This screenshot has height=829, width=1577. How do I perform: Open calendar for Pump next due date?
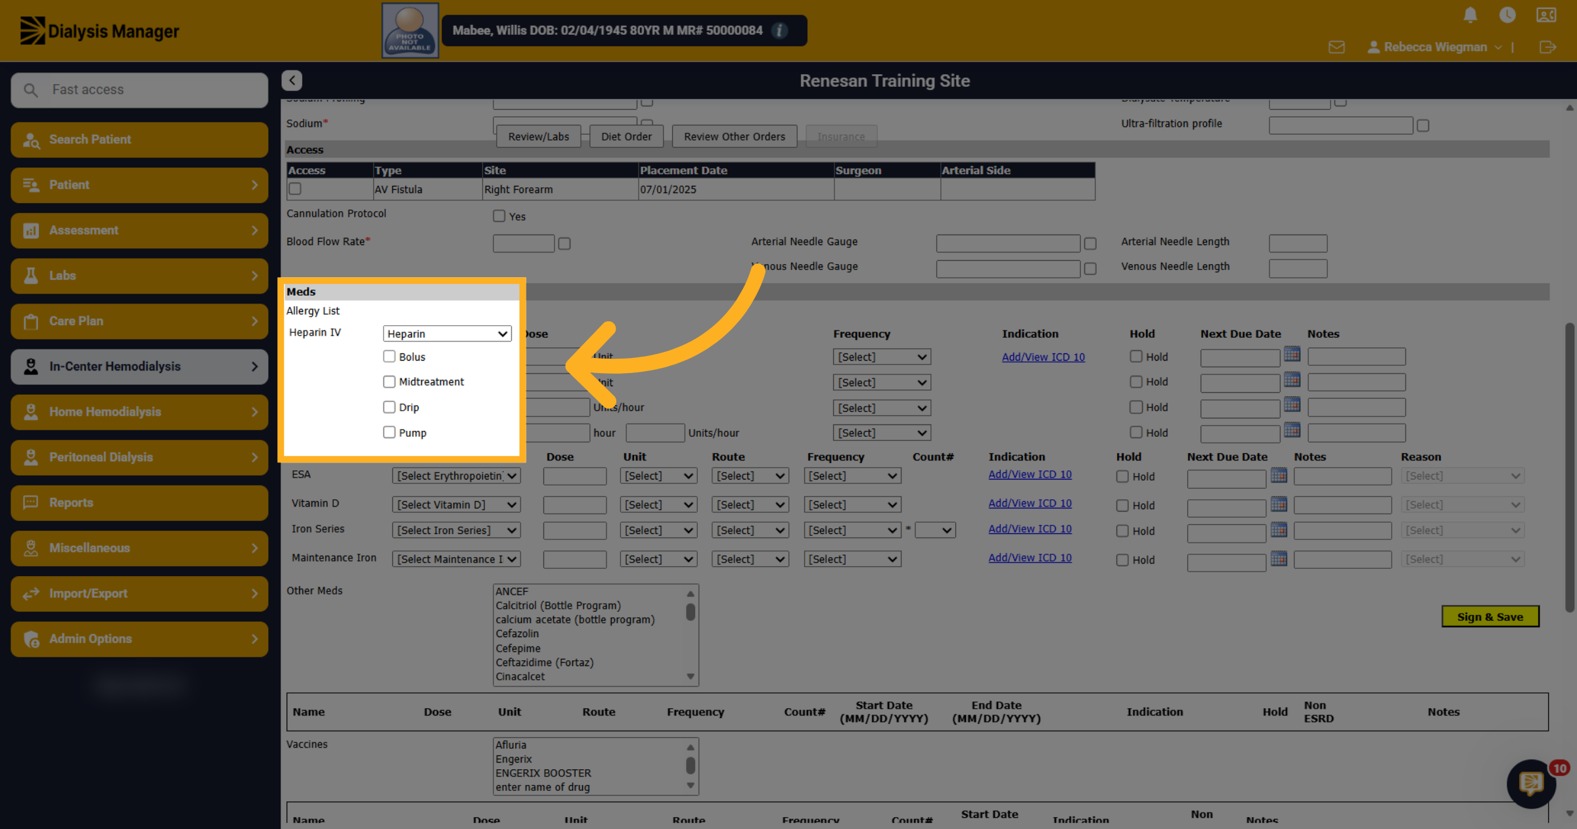[1292, 430]
